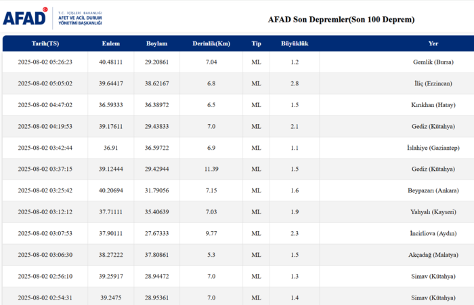Select latitude value 36.59333
Image resolution: width=474 pixels, height=305 pixels.
coord(111,105)
